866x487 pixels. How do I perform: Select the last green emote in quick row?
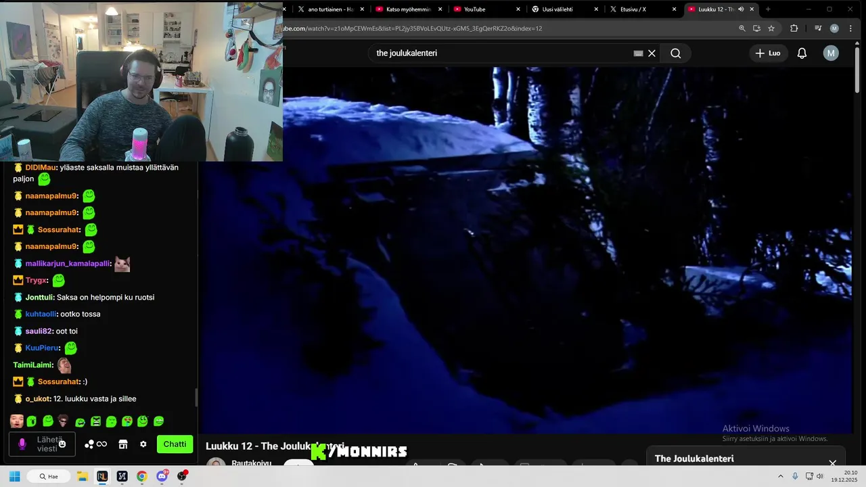pos(158,421)
